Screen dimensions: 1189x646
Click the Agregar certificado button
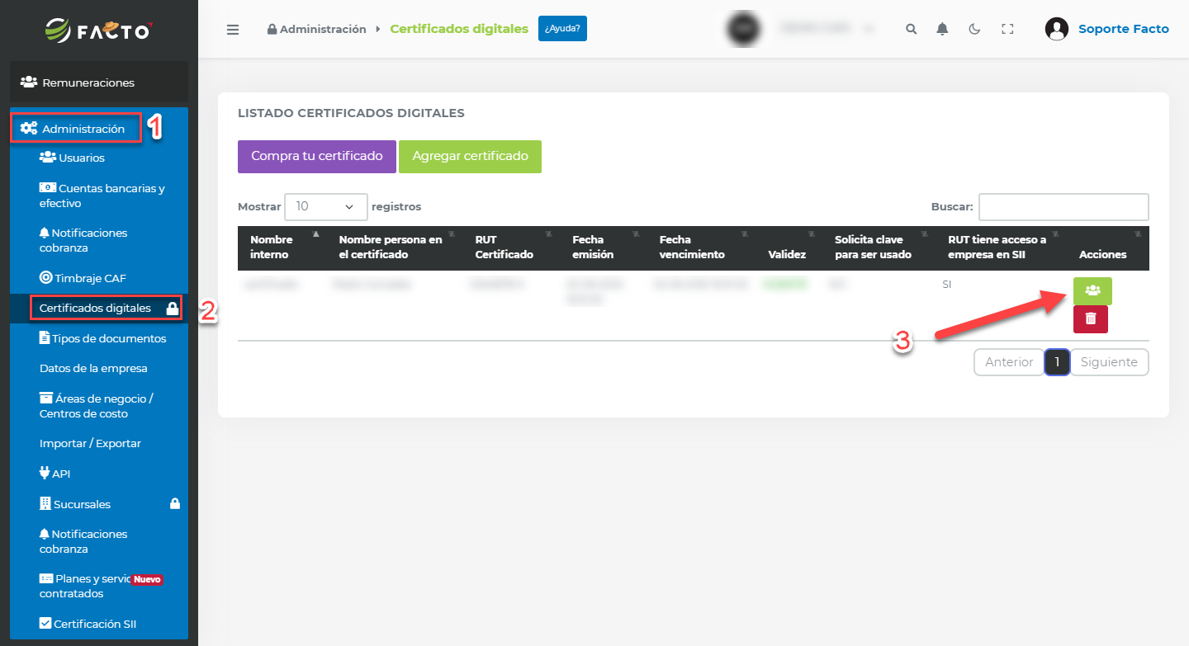pos(470,157)
